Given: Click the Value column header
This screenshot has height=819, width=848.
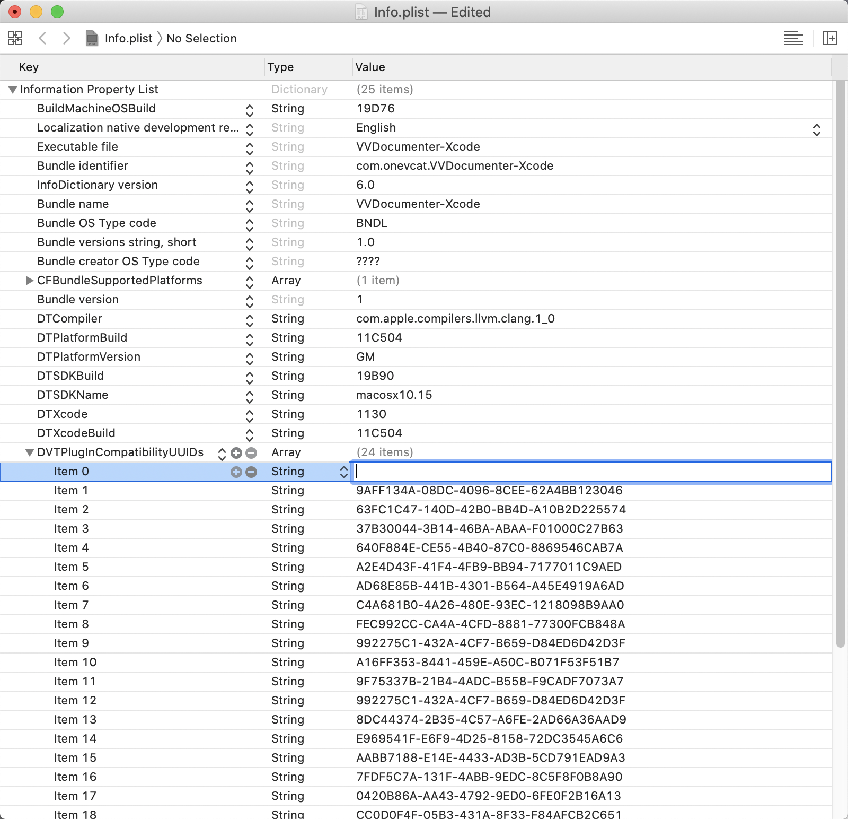Looking at the screenshot, I should click(592, 67).
